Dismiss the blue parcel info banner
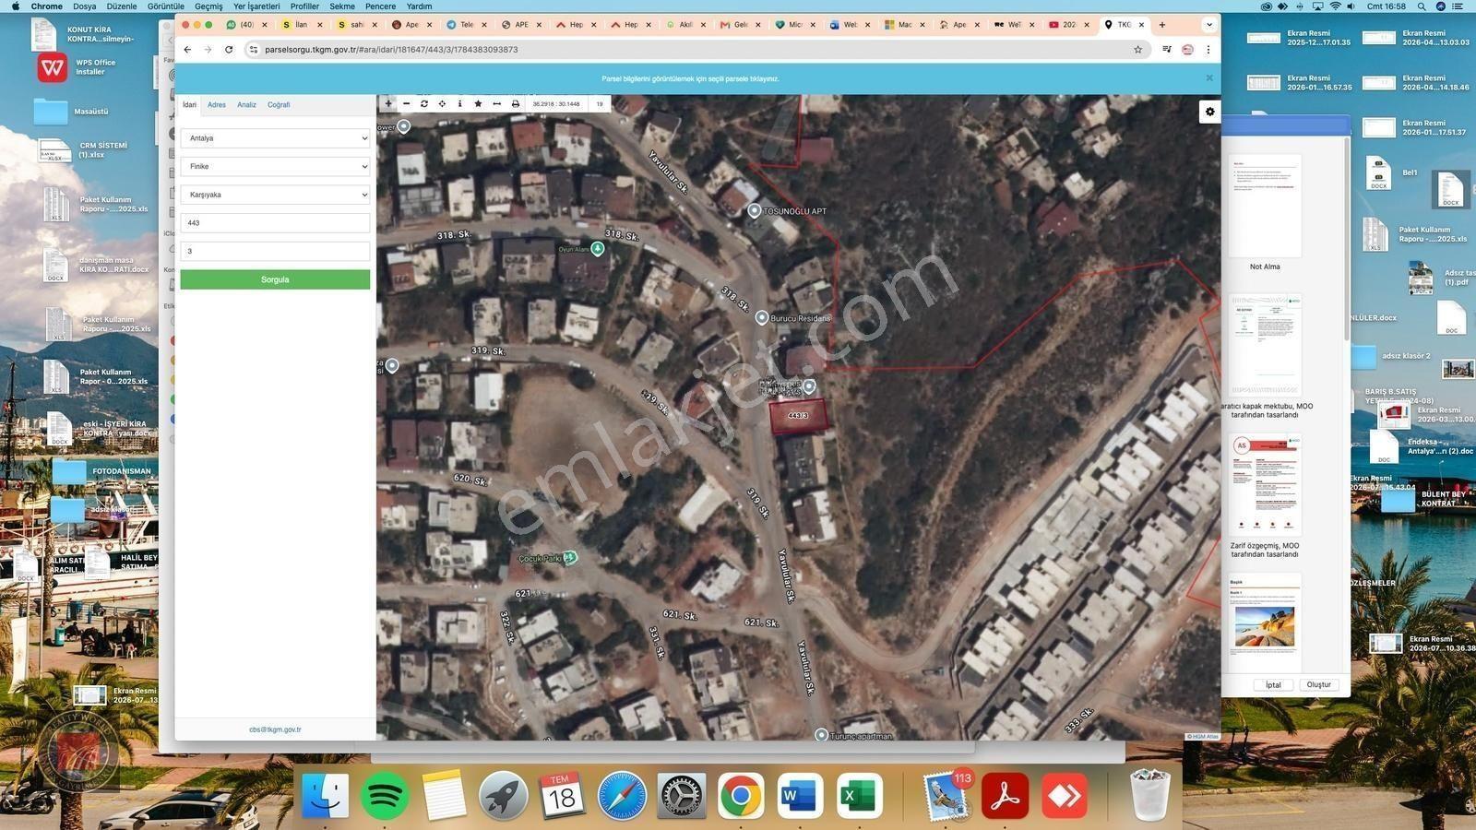Image resolution: width=1476 pixels, height=830 pixels. tap(1209, 78)
